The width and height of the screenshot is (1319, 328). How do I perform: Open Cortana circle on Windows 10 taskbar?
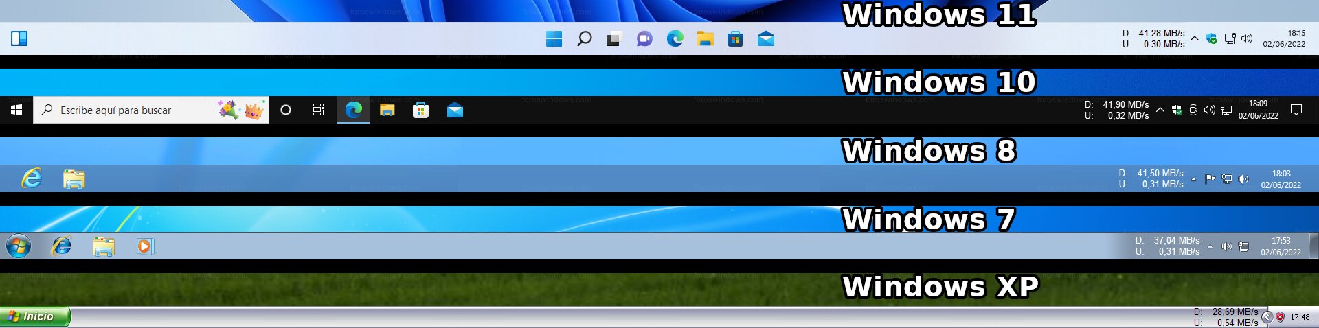[x=286, y=110]
